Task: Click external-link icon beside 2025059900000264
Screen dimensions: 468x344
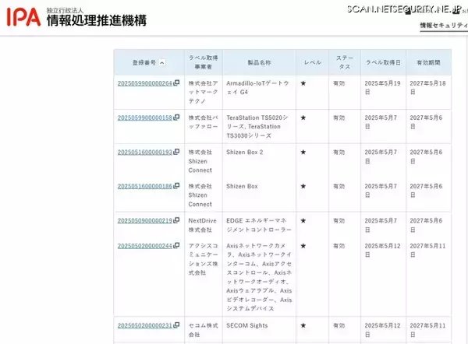Action: pyautogui.click(x=177, y=83)
